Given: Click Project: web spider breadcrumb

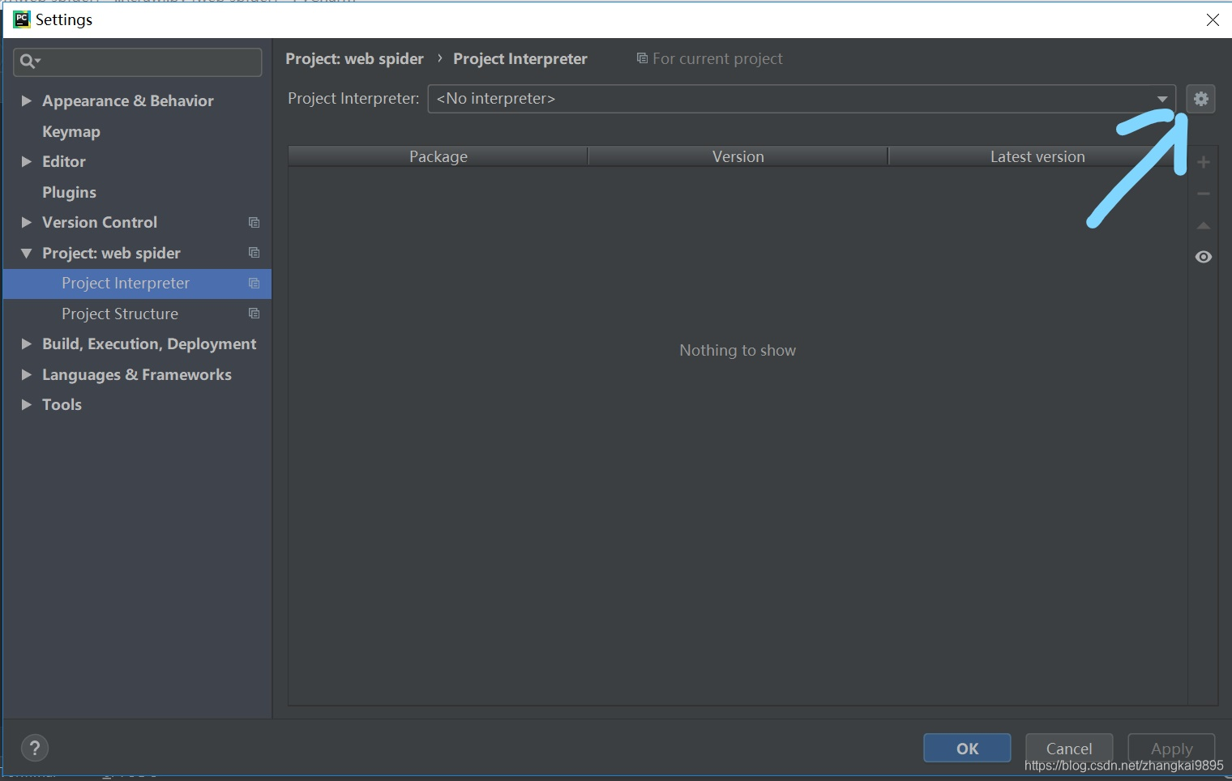Looking at the screenshot, I should (354, 58).
